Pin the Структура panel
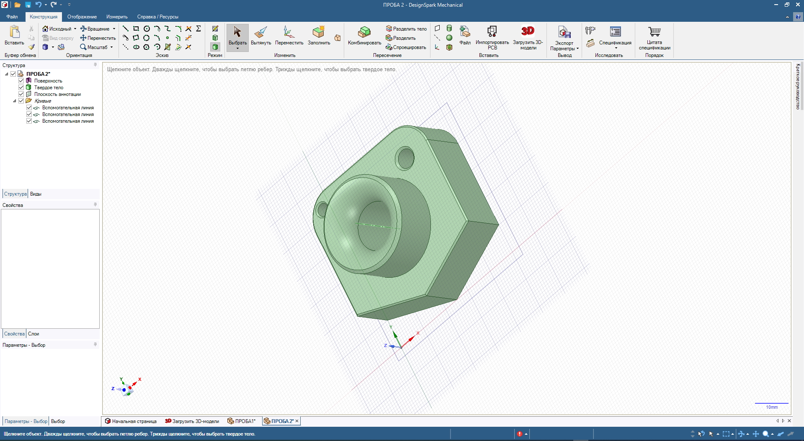Screen dimensions: 804x441 (x=95, y=65)
